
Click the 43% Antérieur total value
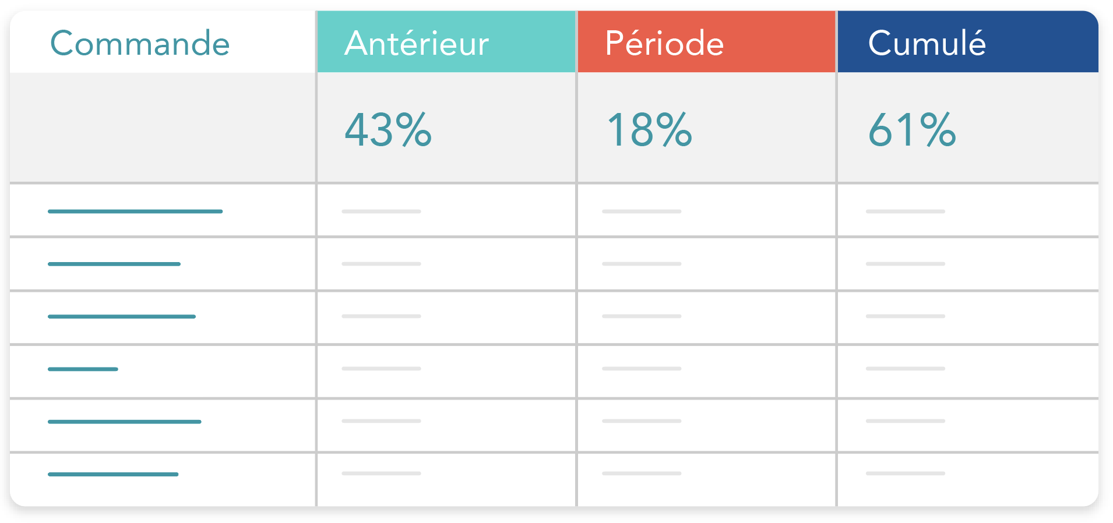pyautogui.click(x=388, y=129)
